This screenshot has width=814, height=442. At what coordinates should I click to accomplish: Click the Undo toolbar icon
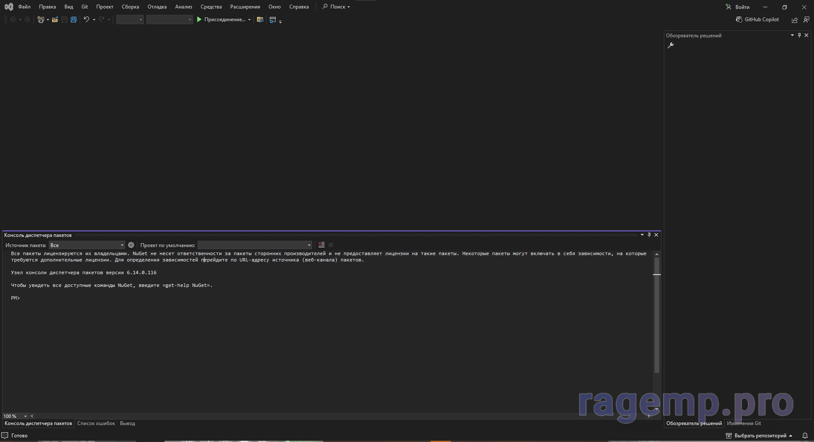tap(86, 19)
